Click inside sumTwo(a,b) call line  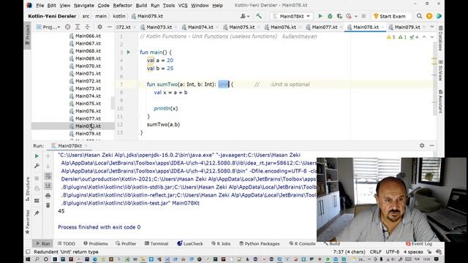pyautogui.click(x=163, y=125)
